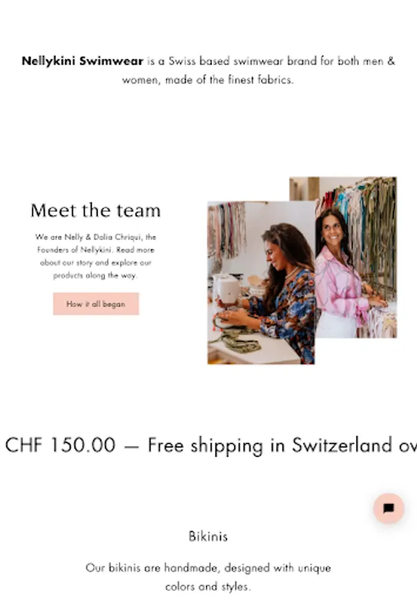Click the How it all began button

click(96, 304)
